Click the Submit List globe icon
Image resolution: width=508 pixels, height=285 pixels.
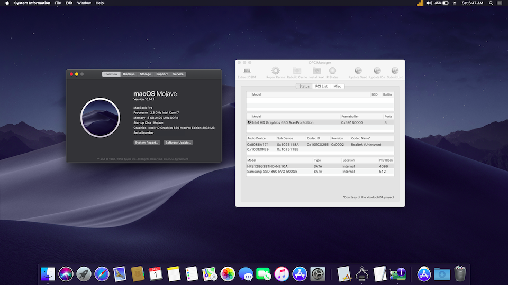tap(395, 71)
